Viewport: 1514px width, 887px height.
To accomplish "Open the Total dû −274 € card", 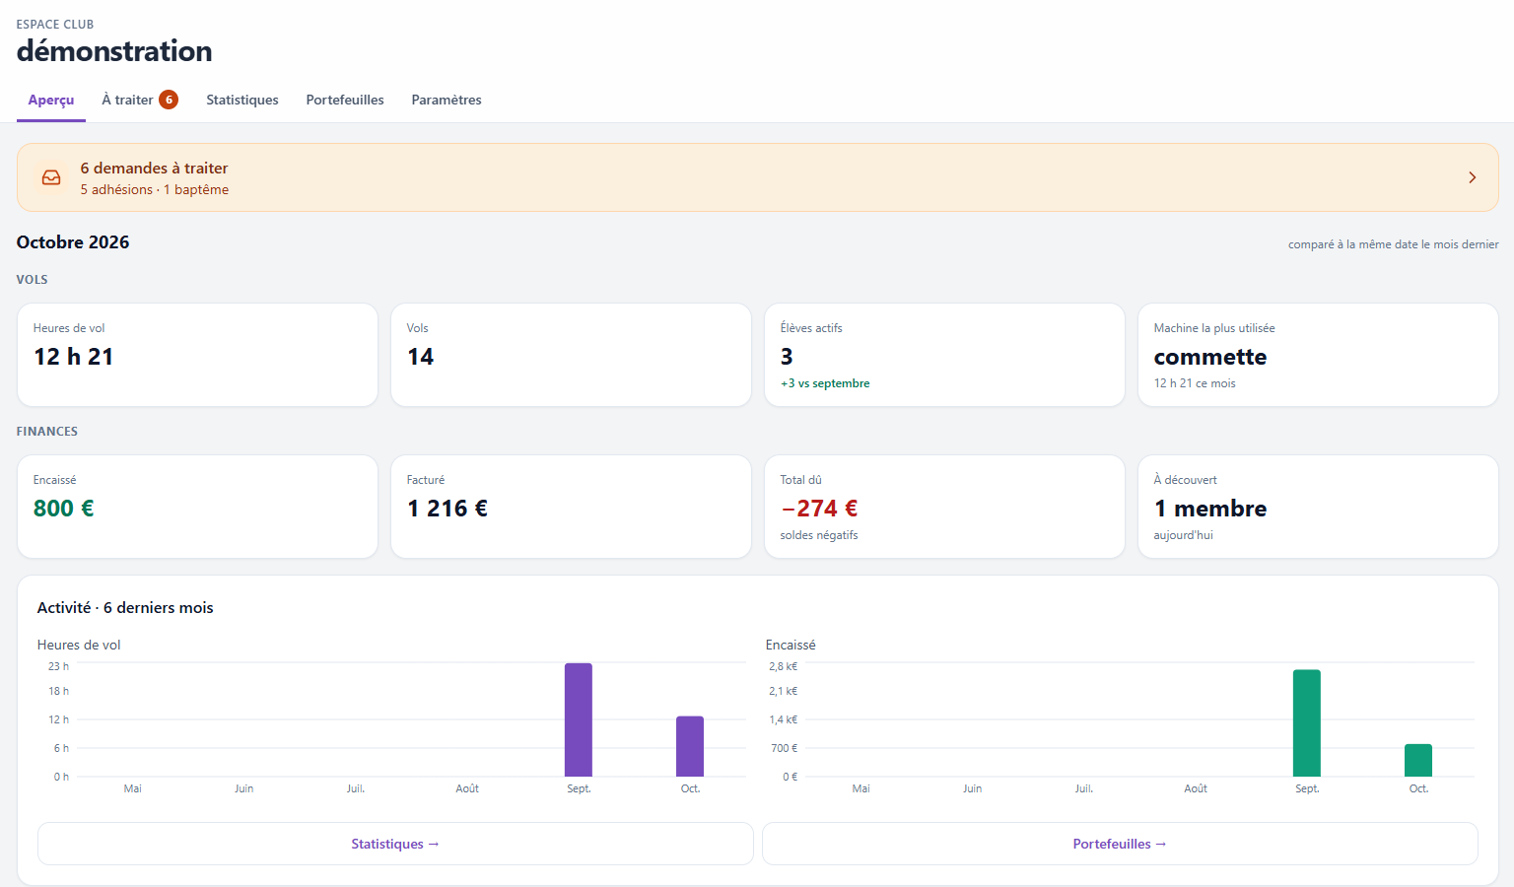I will 944,507.
